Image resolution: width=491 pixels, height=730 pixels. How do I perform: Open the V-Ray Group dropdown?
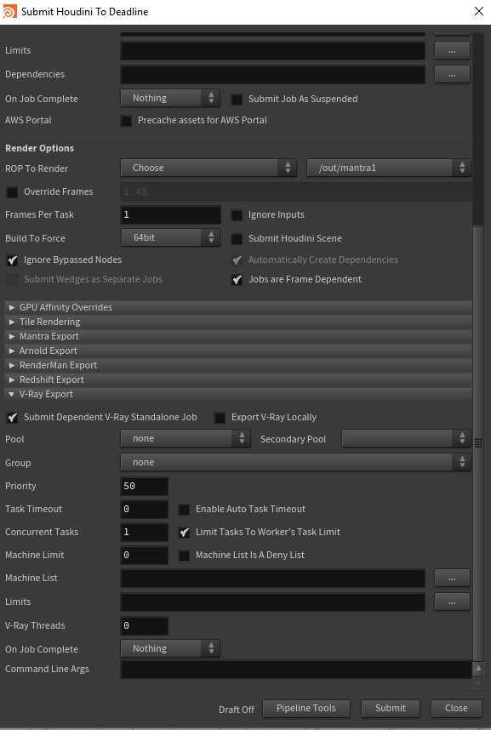(x=295, y=462)
